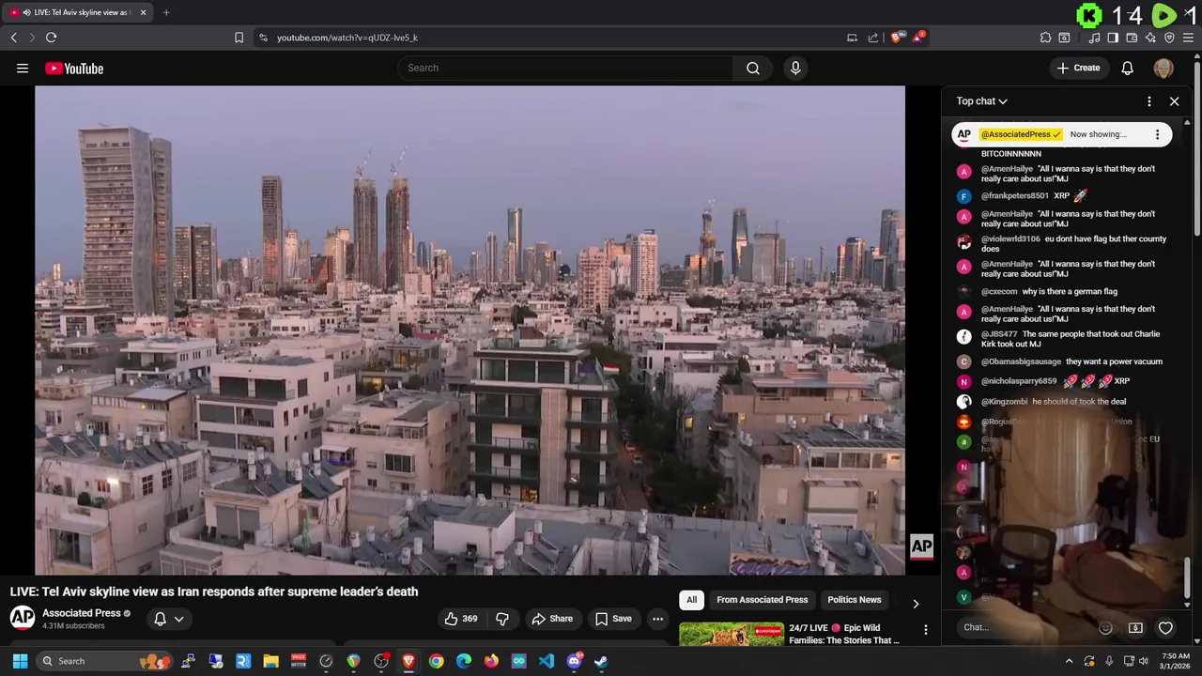
Task: Open the chat emoji picker
Action: (x=1105, y=627)
